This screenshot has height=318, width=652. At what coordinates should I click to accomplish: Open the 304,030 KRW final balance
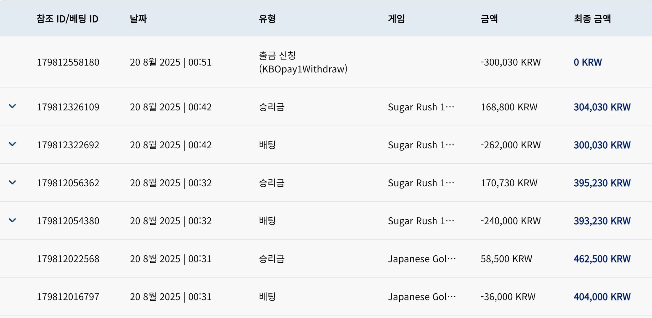click(602, 107)
